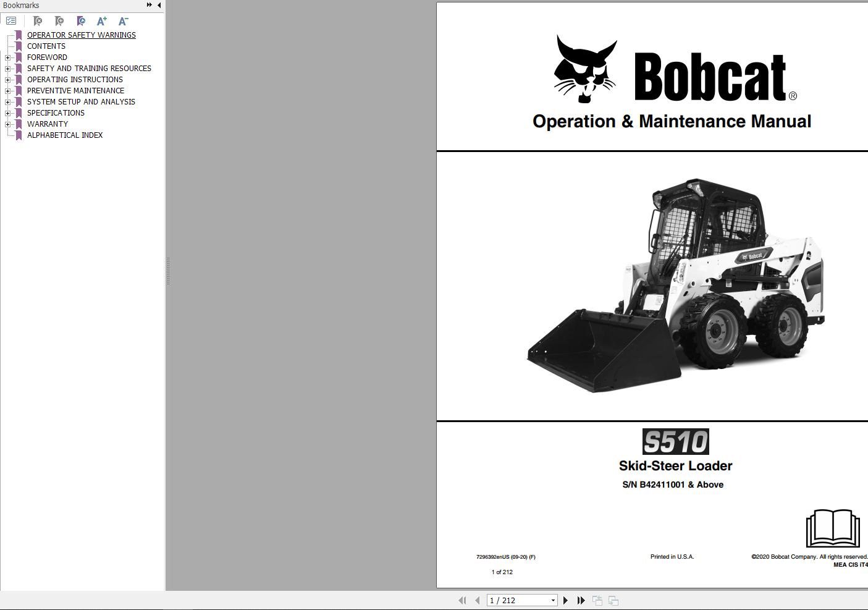868x610 pixels.
Task: Increase bookmark text size with A+ icon
Action: coord(101,20)
